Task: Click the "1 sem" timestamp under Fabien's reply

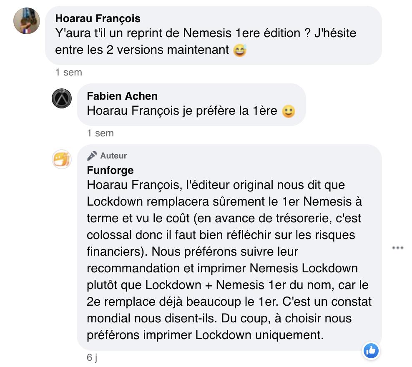Action: [x=100, y=133]
